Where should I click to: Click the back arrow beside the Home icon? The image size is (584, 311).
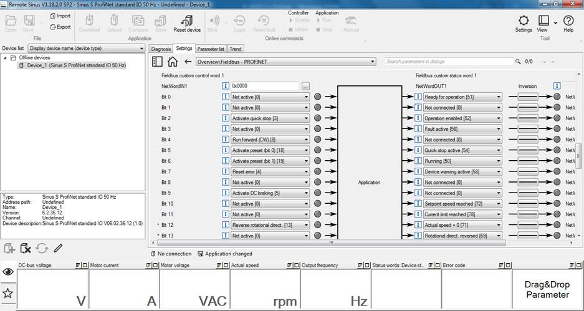(x=188, y=62)
